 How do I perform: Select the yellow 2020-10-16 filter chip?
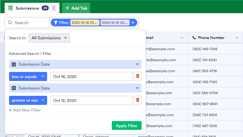pos(85,23)
